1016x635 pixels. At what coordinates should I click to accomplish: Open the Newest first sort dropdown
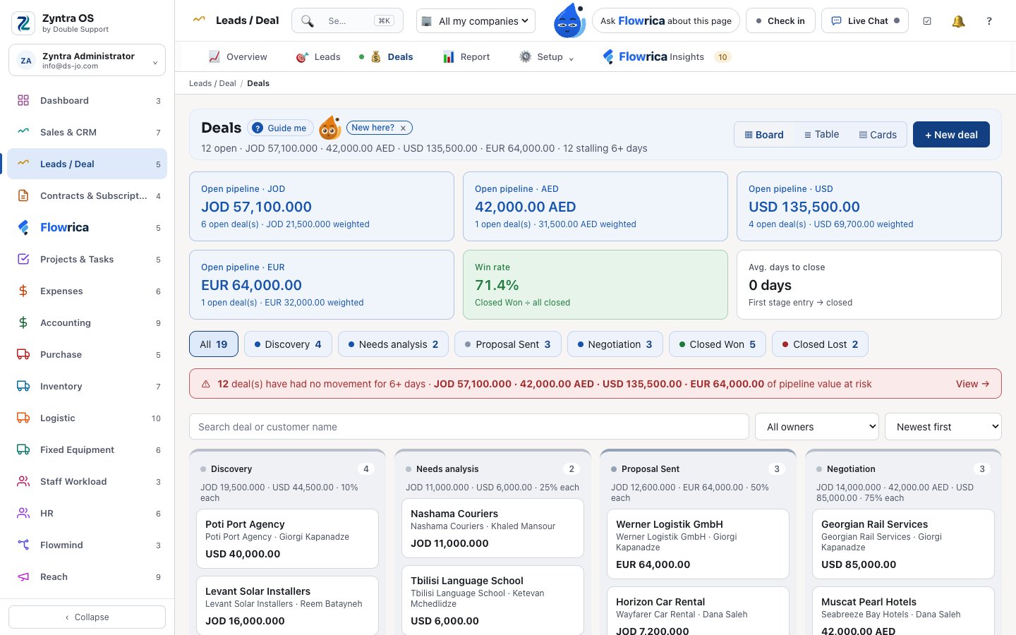[x=943, y=427]
